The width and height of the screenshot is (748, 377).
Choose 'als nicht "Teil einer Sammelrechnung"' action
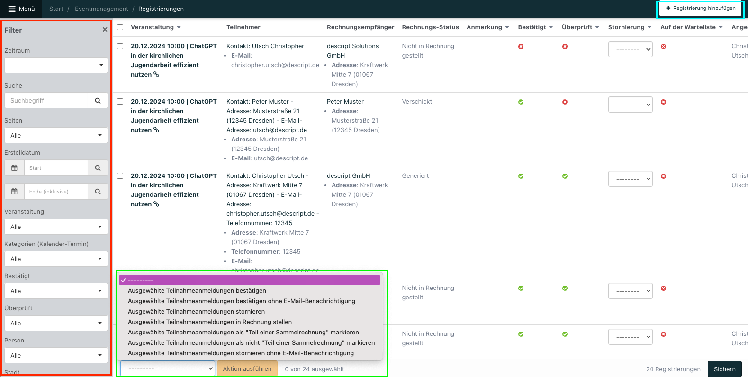coord(250,342)
